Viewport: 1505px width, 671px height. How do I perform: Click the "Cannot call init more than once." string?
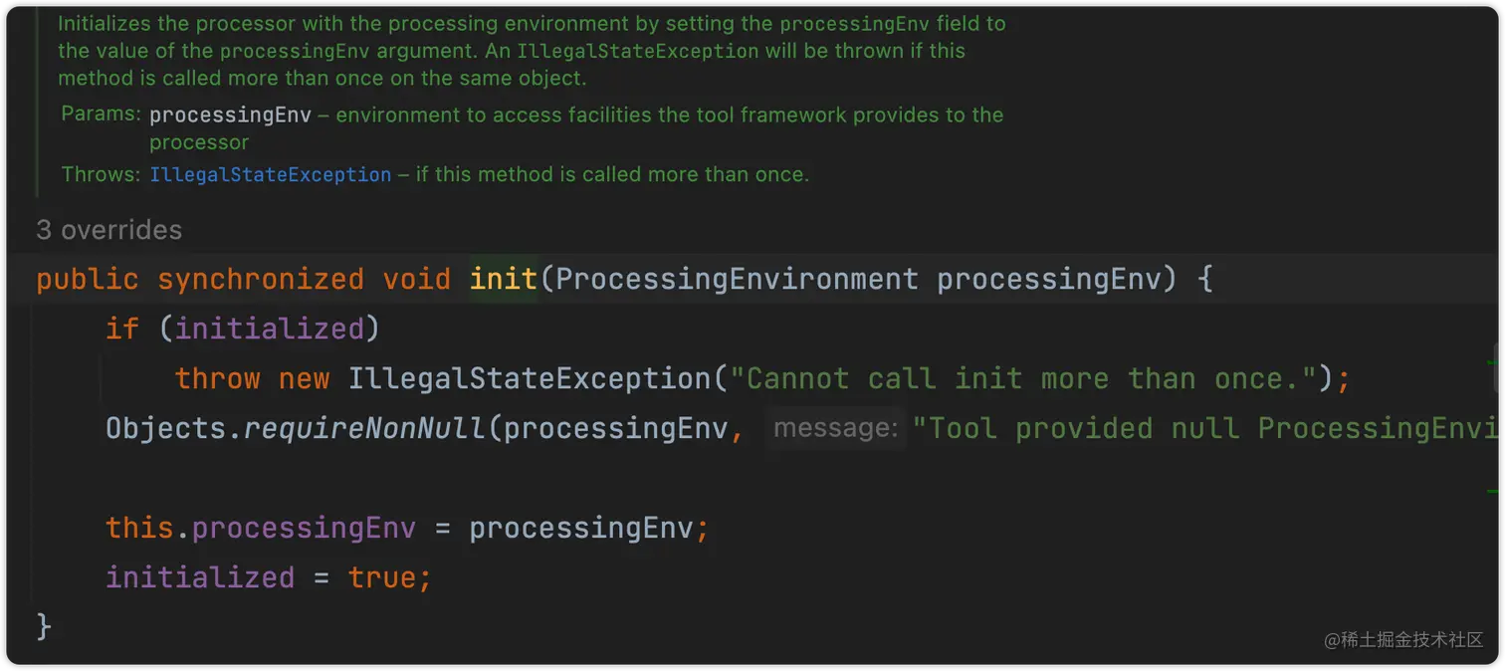tap(1030, 378)
